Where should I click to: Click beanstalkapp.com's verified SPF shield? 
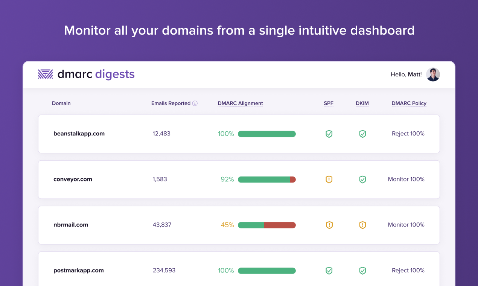(329, 134)
